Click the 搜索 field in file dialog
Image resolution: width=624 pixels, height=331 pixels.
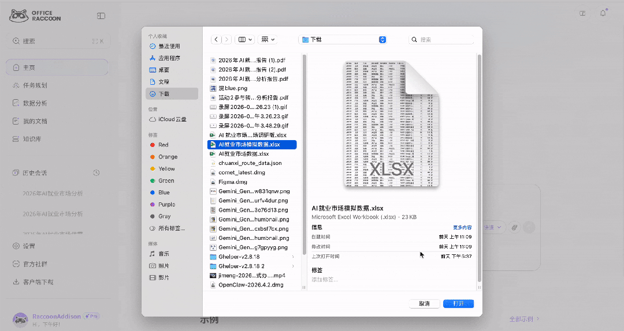click(x=441, y=39)
